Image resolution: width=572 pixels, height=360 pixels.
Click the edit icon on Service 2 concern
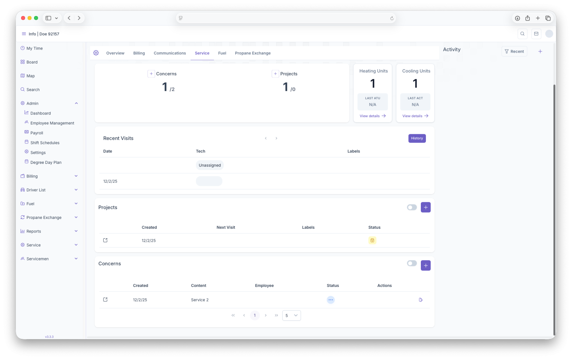tap(421, 300)
